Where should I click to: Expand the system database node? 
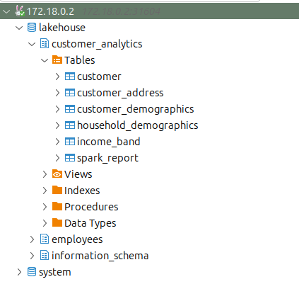[19, 272]
